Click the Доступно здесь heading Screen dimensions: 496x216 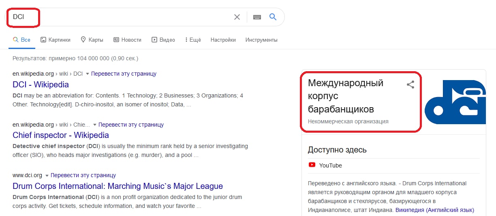tap(337, 150)
